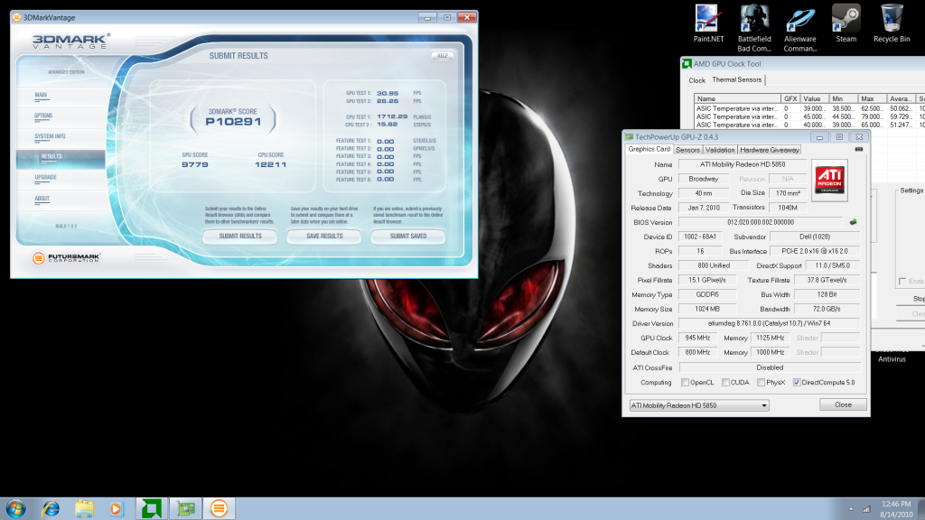The height and width of the screenshot is (520, 925).
Task: Click the GPU Clock 945 MHz field
Action: 697,339
